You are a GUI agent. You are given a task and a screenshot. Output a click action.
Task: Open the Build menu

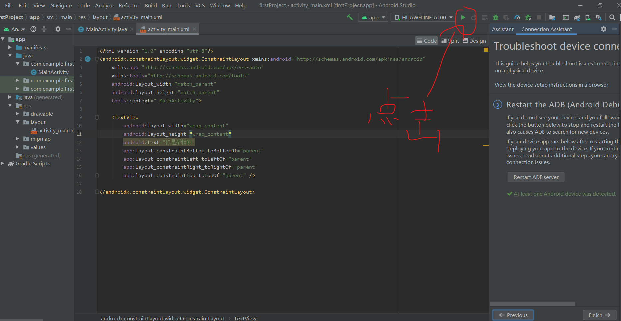[x=151, y=5]
